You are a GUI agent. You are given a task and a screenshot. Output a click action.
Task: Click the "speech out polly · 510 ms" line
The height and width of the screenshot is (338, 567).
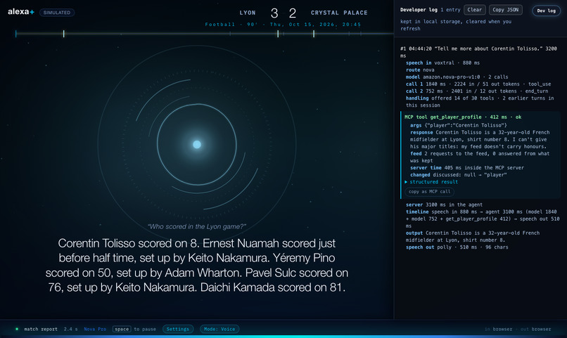click(x=457, y=247)
